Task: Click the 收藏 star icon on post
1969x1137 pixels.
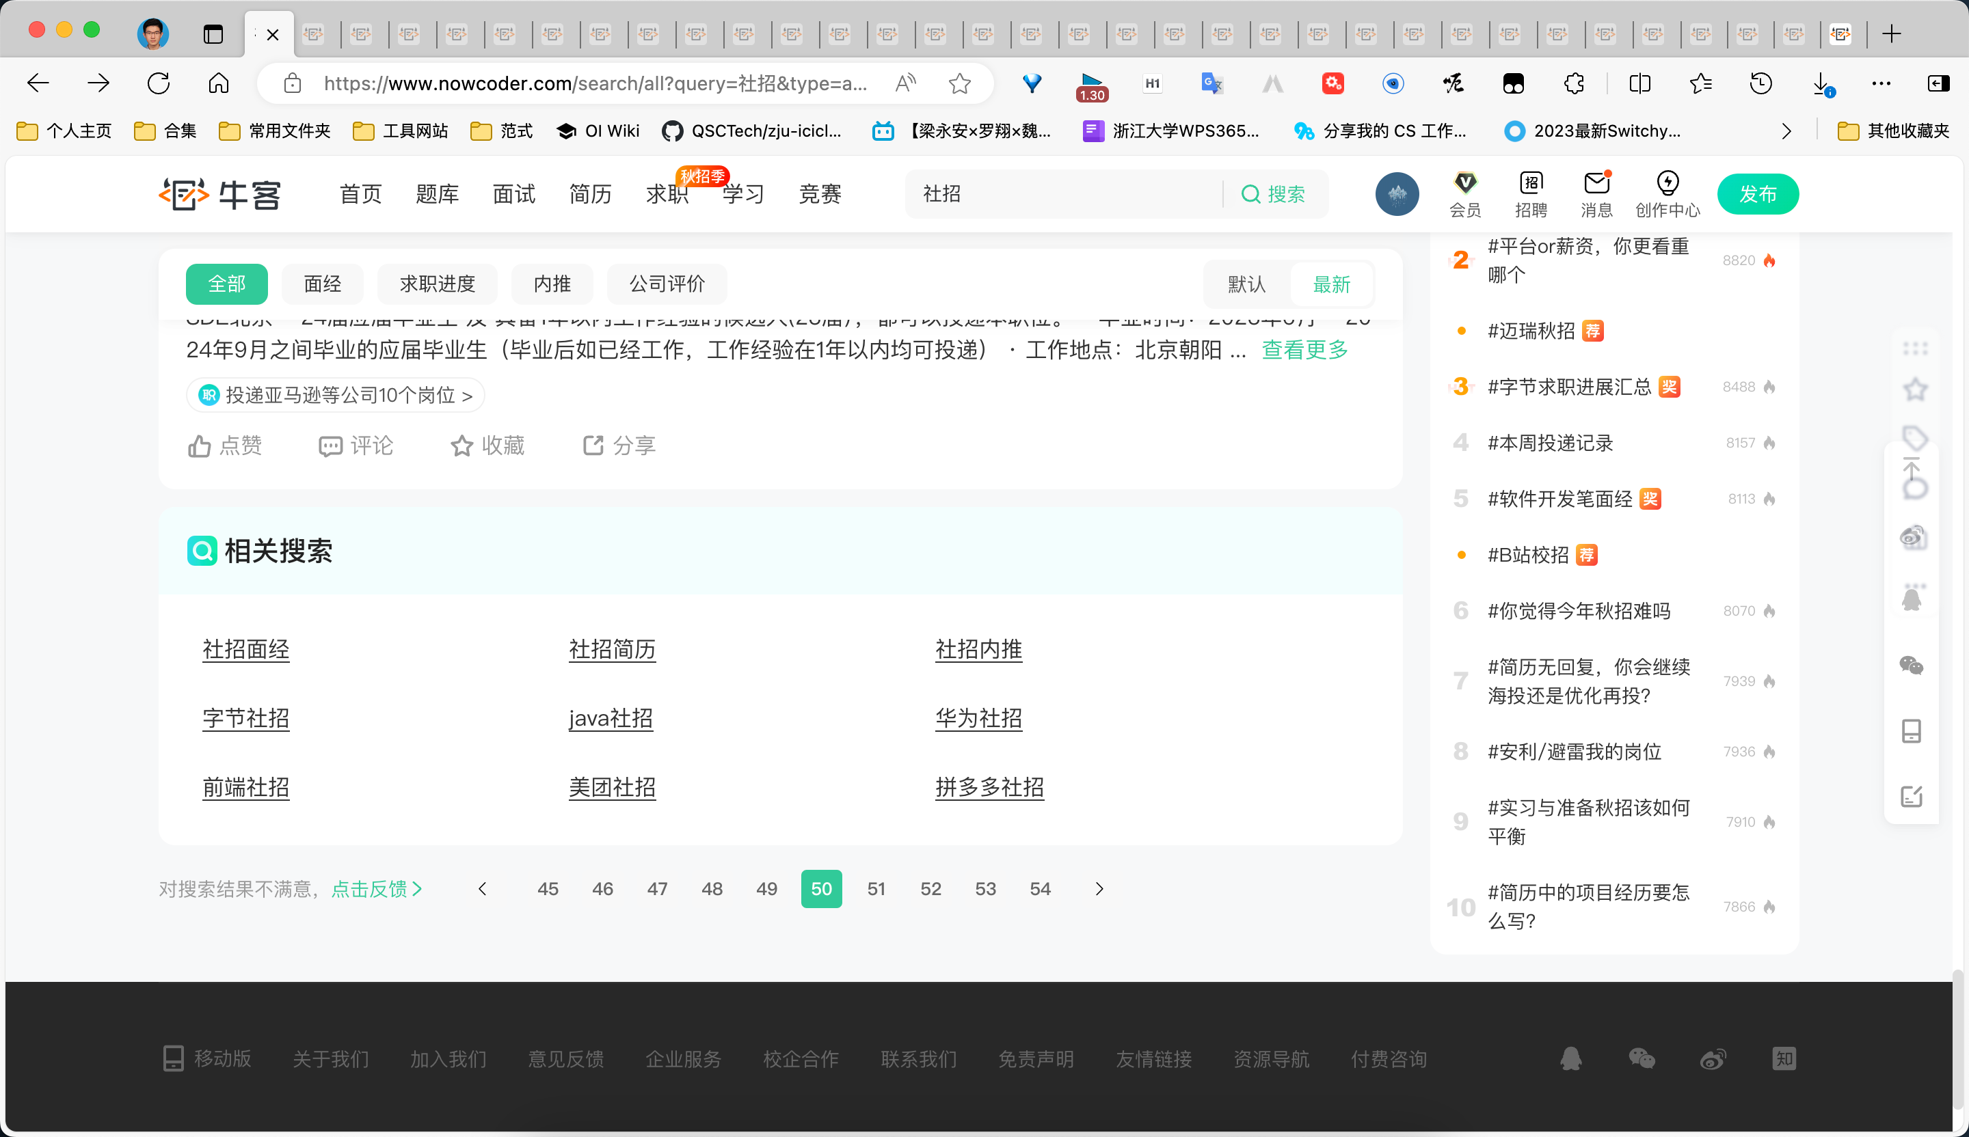Action: coord(461,446)
